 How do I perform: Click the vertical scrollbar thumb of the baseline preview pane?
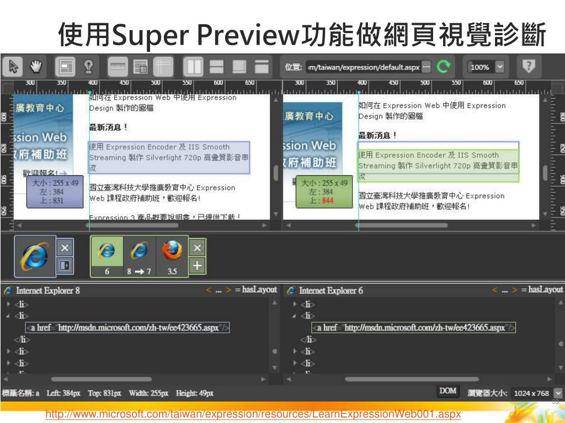tap(276, 172)
